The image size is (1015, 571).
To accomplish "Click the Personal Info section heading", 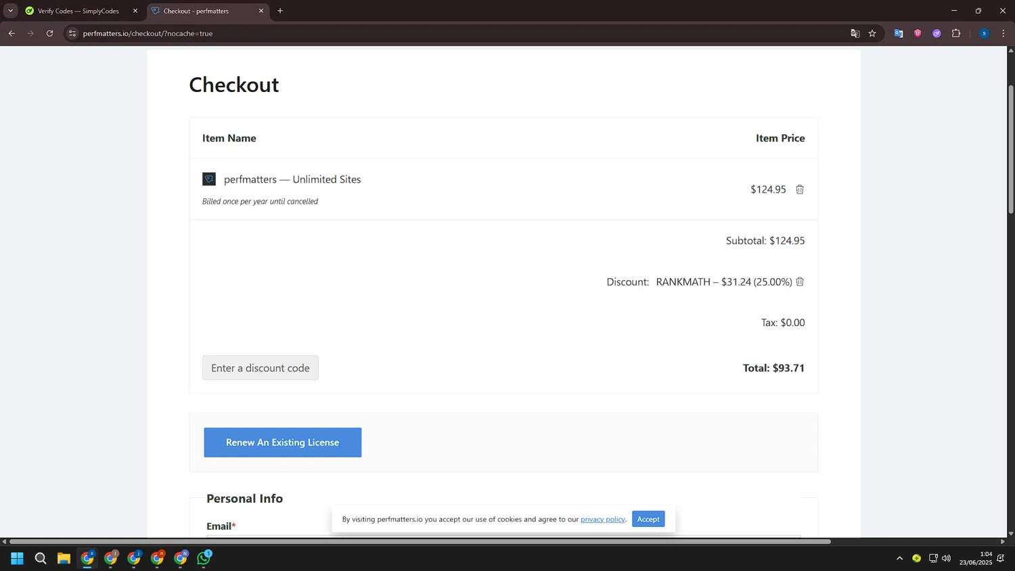I will 245,499.
